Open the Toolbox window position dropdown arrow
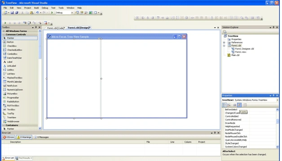Viewport: 282px width, 161px height. click(x=33, y=27)
